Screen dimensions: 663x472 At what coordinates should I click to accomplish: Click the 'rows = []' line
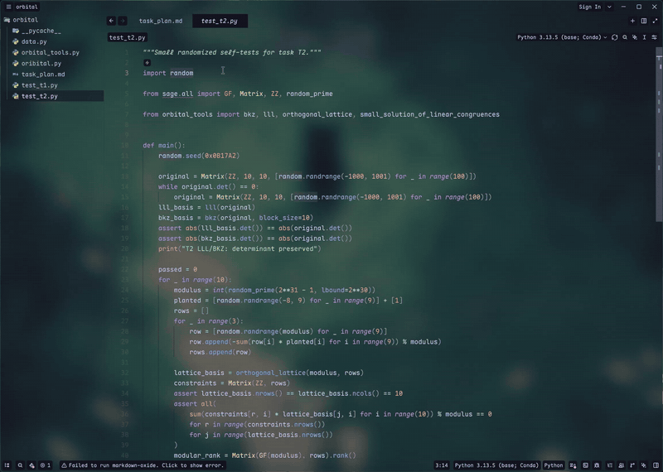[191, 311]
